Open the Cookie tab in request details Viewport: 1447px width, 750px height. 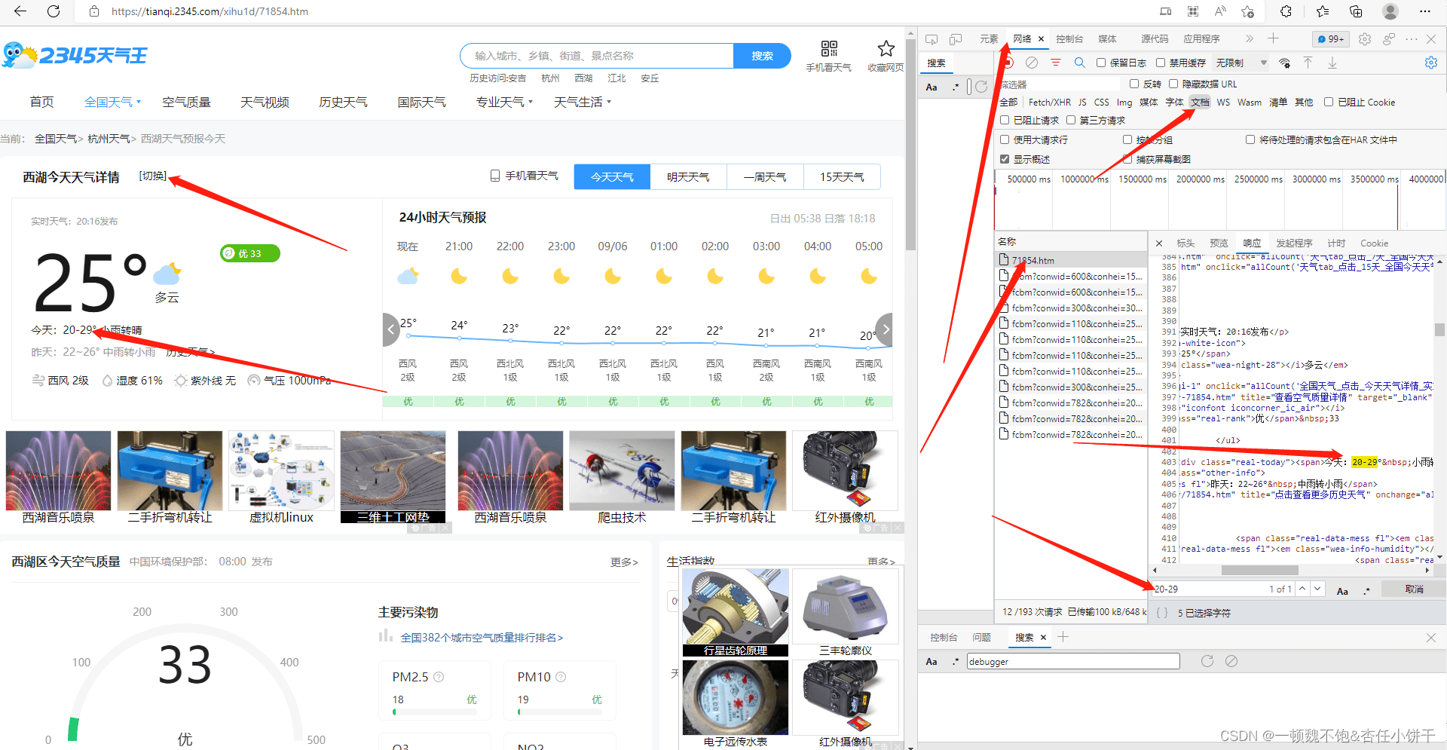point(1374,243)
